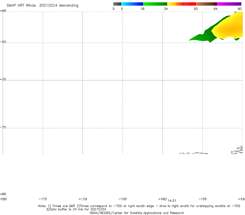Screen dimensions: 245x215
Task: Click the longitude label '-165'
Action: [x=122, y=199]
